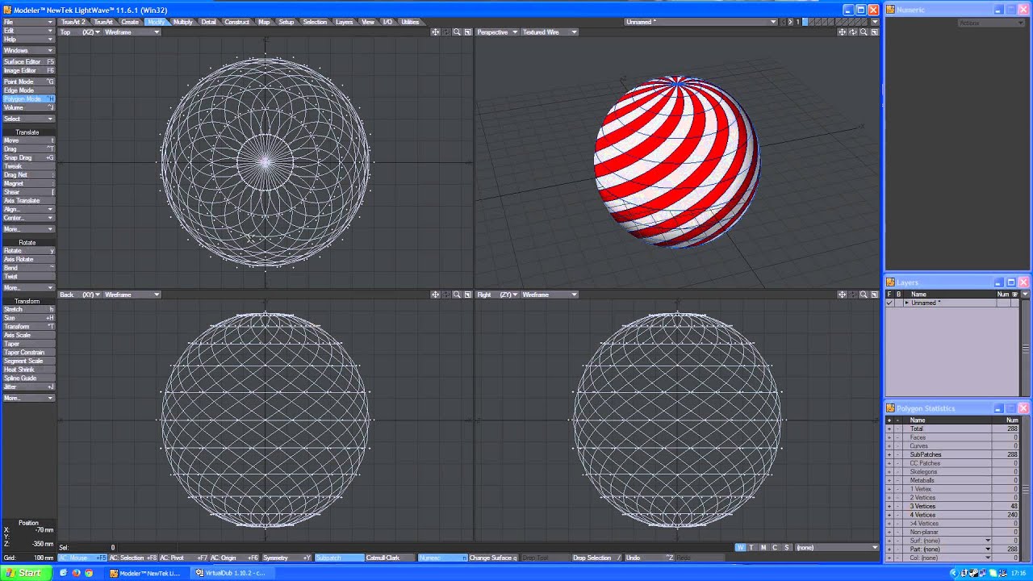The height and width of the screenshot is (581, 1033).
Task: Click pan icon in Right viewport header
Action: coord(843,295)
